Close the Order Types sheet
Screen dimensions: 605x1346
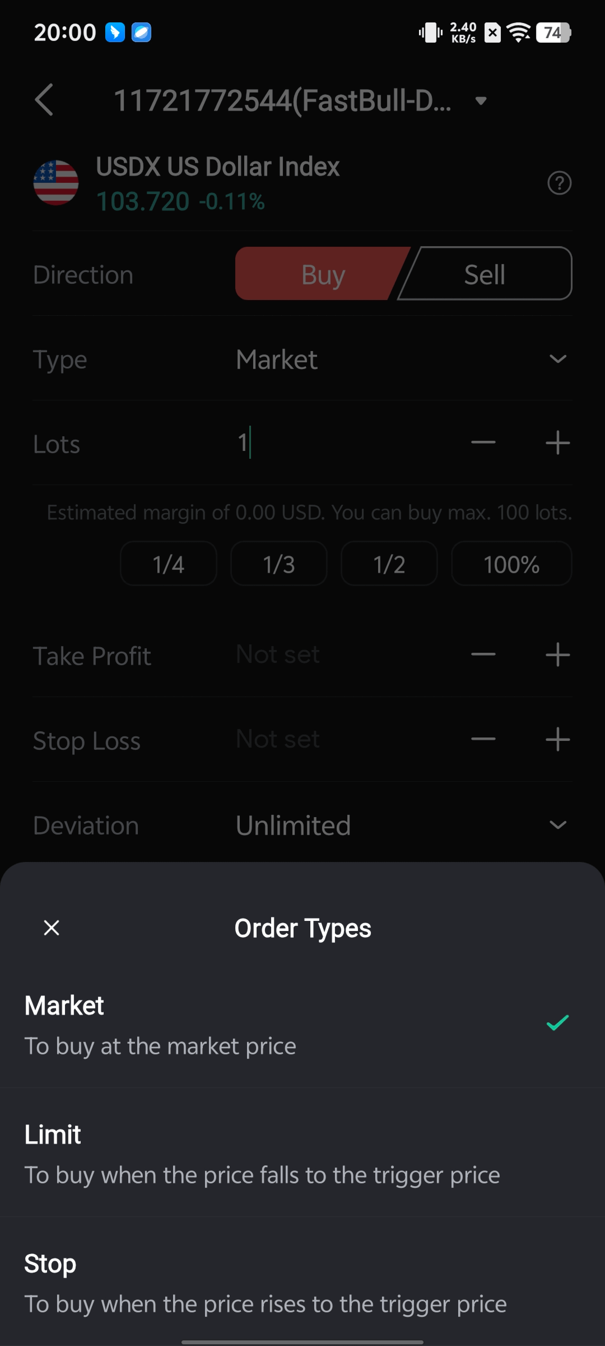point(52,927)
